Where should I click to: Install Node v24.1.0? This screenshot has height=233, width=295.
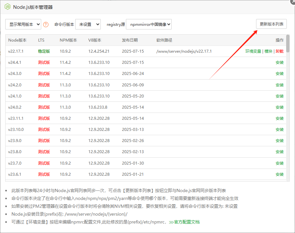pyautogui.click(x=280, y=96)
